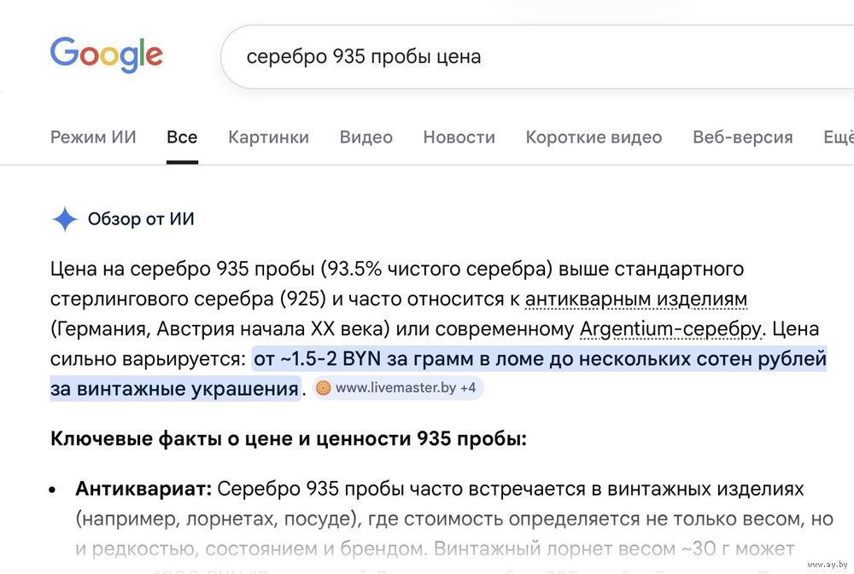
Task: Click the blue AI overview sparkle icon
Action: click(x=65, y=219)
